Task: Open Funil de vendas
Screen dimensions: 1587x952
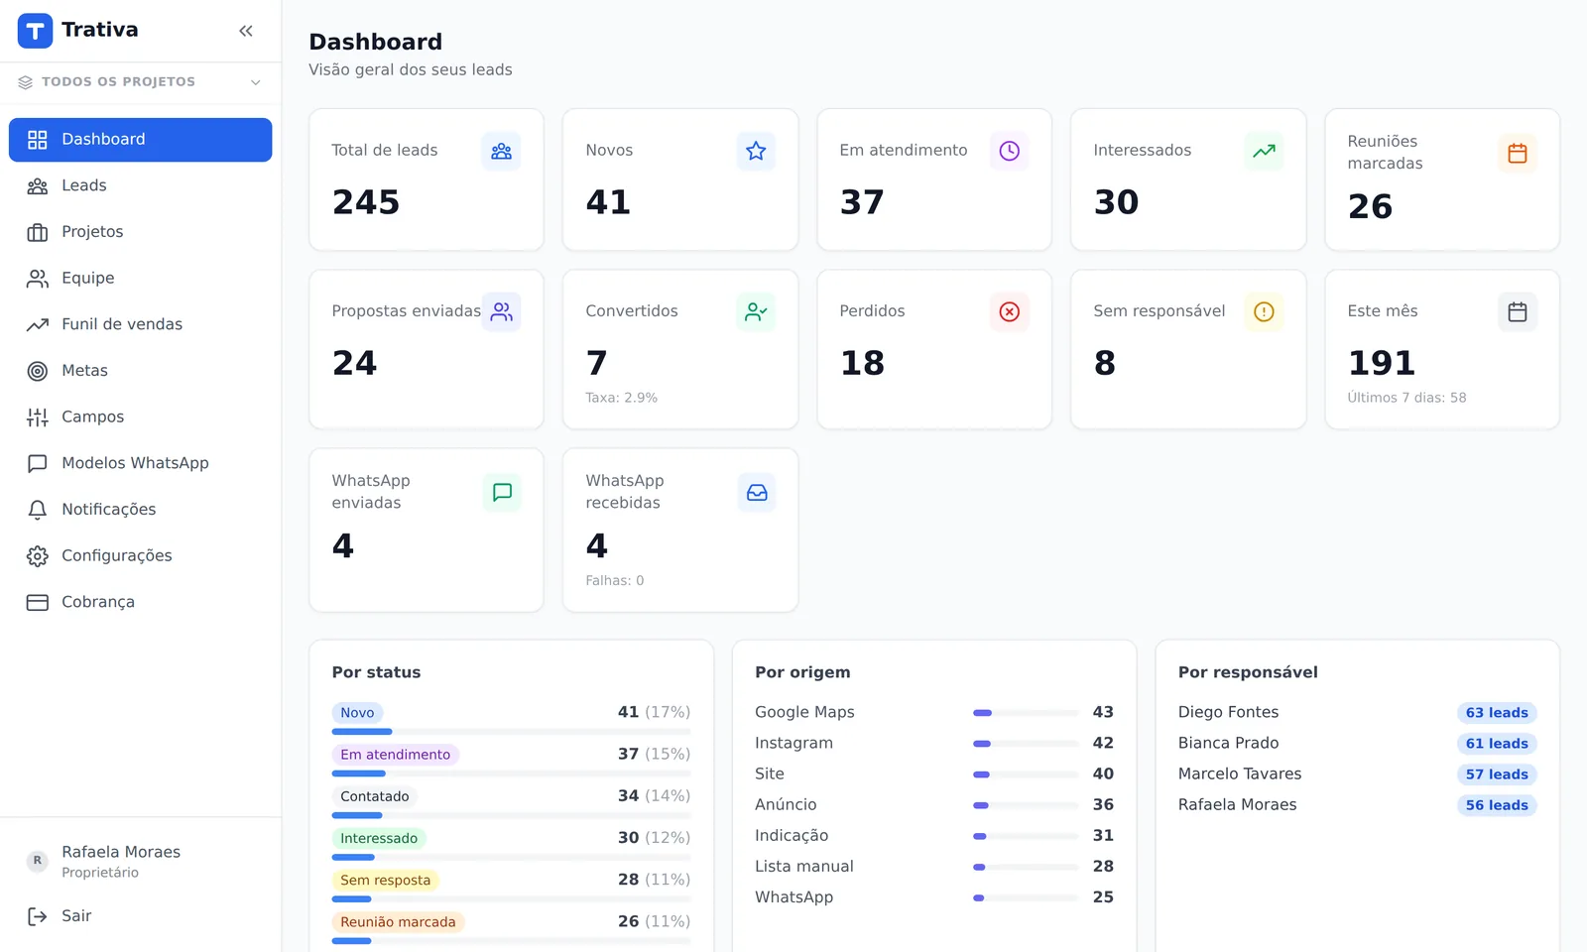Action: 140,324
